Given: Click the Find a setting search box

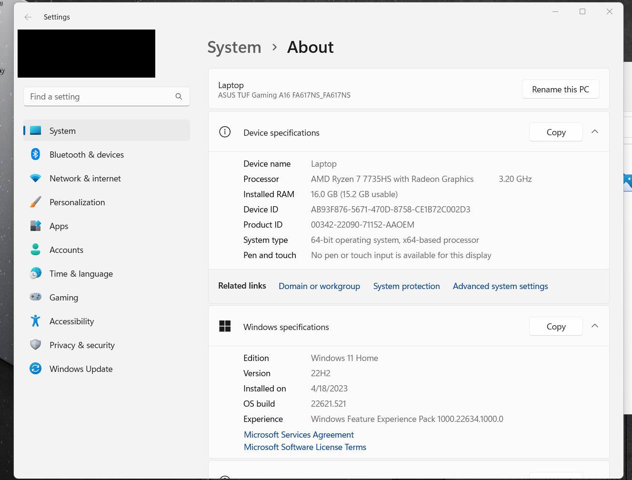Looking at the screenshot, I should (x=100, y=97).
